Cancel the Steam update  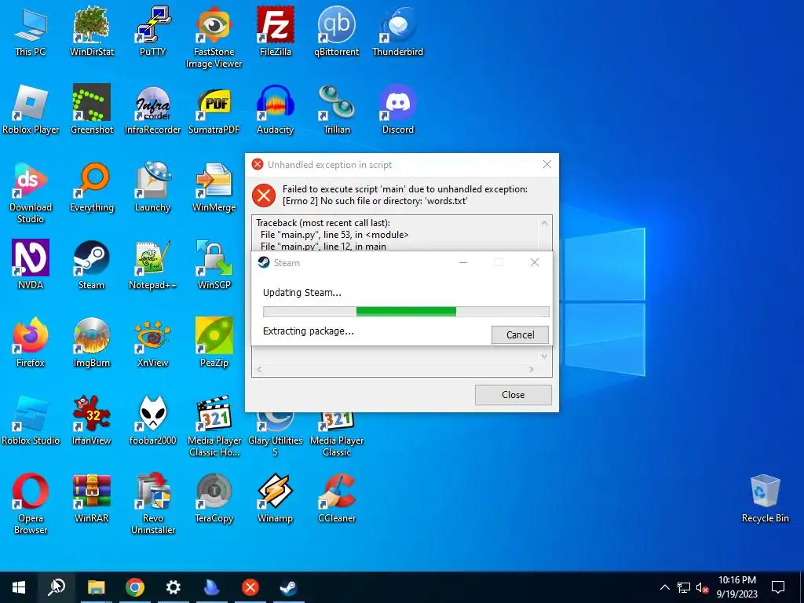(x=520, y=334)
